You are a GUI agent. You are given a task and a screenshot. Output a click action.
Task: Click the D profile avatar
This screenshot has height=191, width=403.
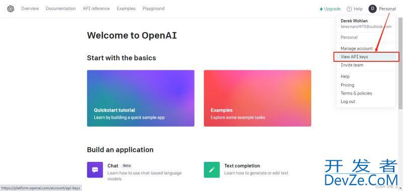(x=372, y=9)
